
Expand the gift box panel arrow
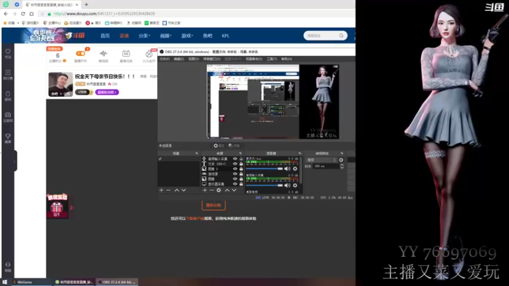[71, 208]
